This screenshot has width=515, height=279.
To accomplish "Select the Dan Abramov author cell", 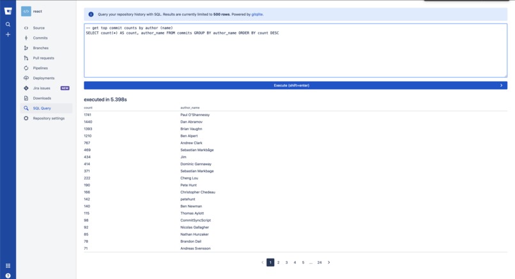I will 192,122.
